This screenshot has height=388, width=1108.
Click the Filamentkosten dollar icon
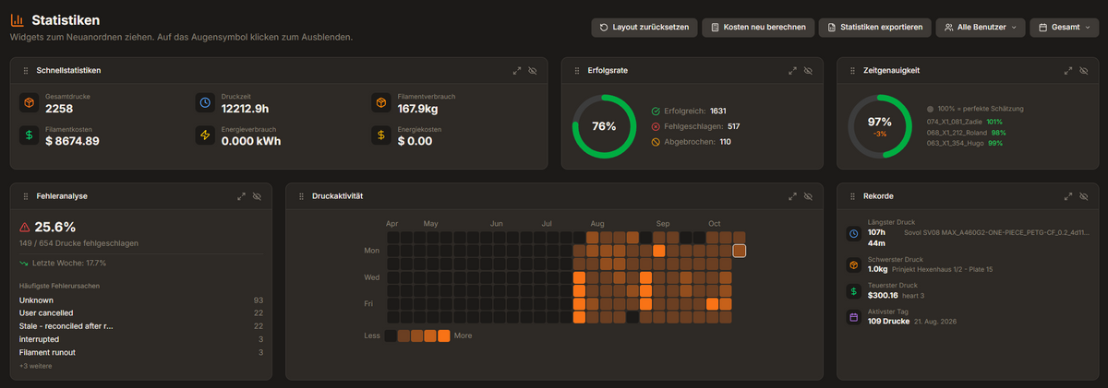pos(29,135)
